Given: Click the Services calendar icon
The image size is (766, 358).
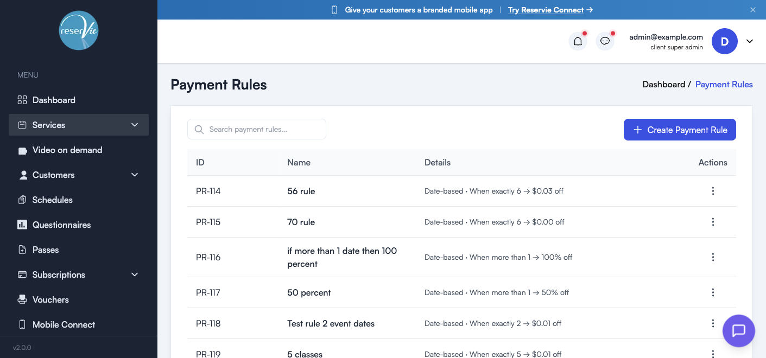Looking at the screenshot, I should [x=22, y=125].
